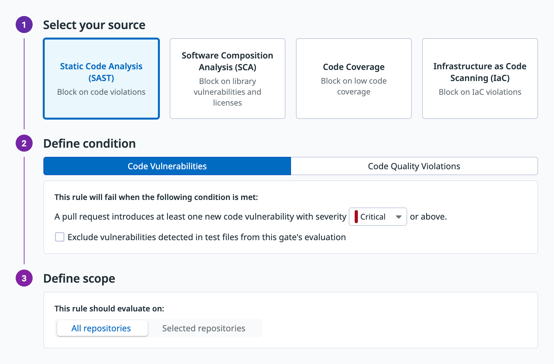554x364 pixels.
Task: Open the Critical severity dropdown
Action: point(377,217)
